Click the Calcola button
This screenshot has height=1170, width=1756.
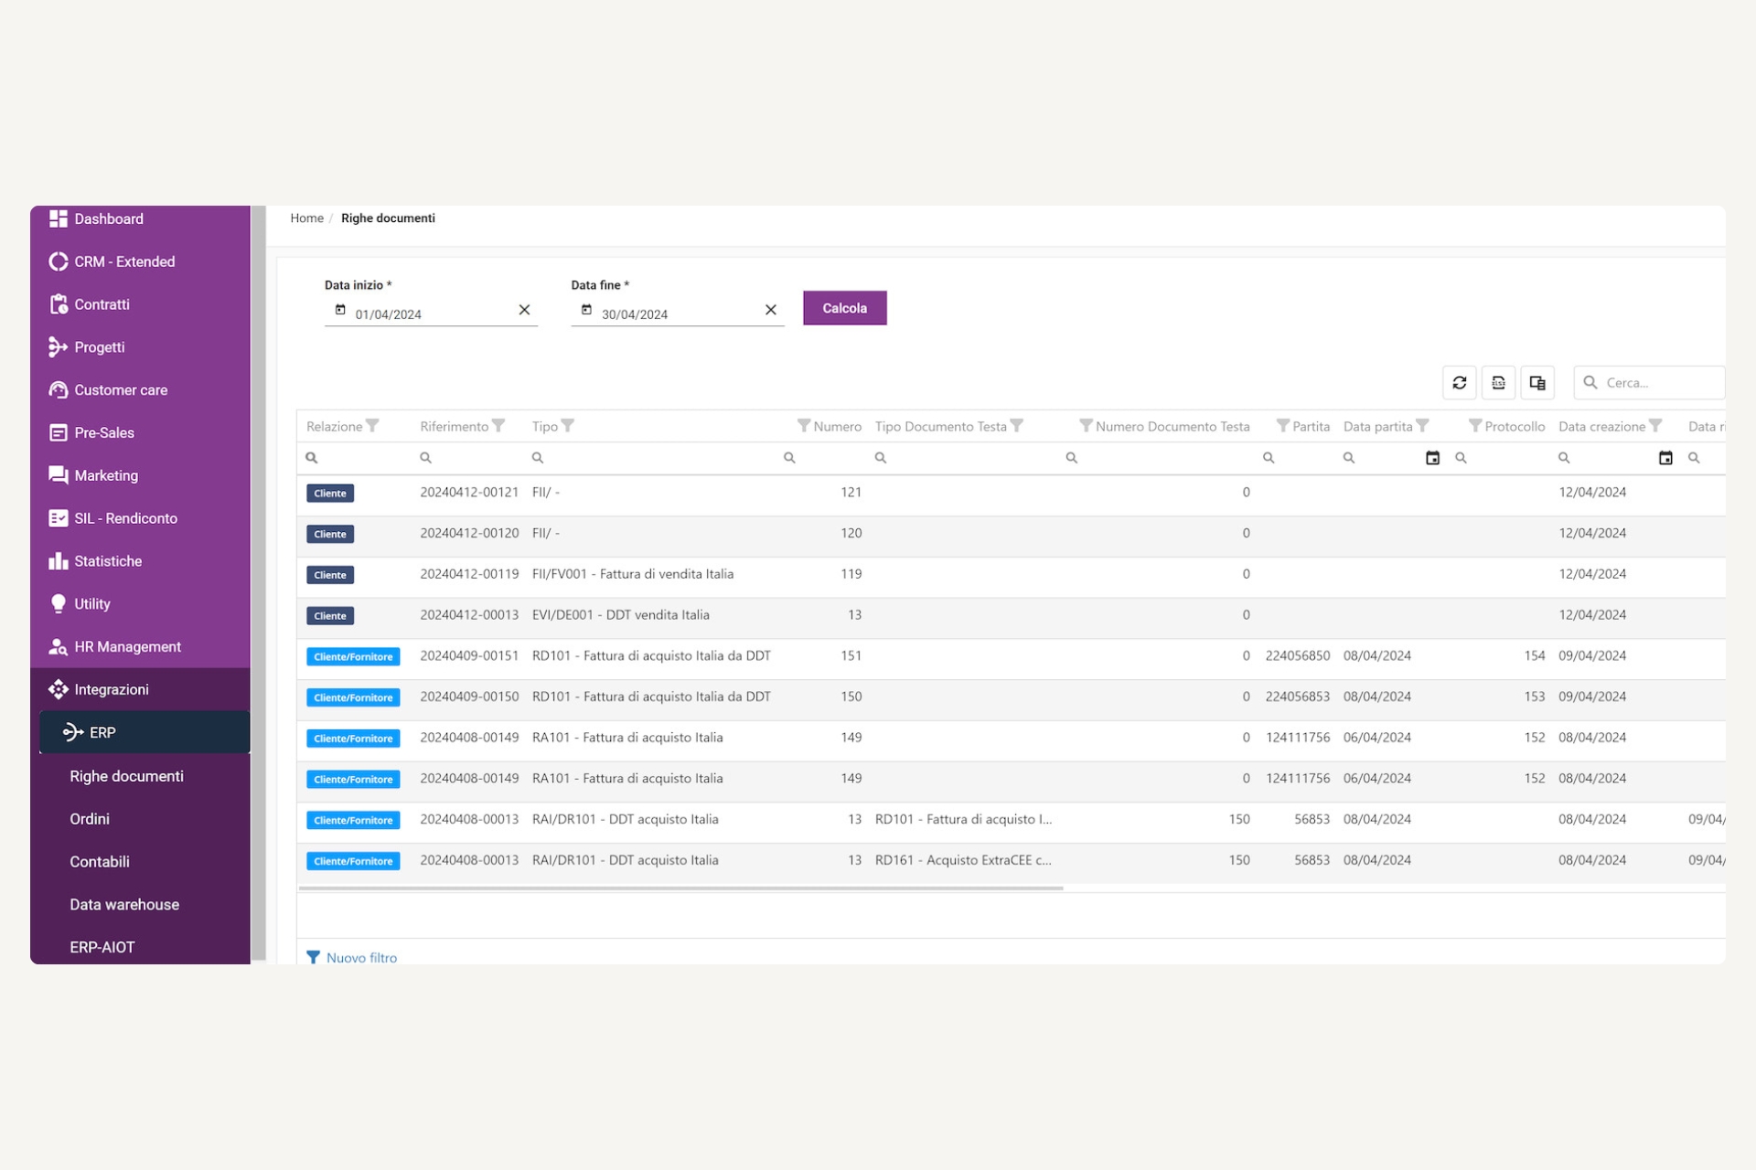point(844,308)
